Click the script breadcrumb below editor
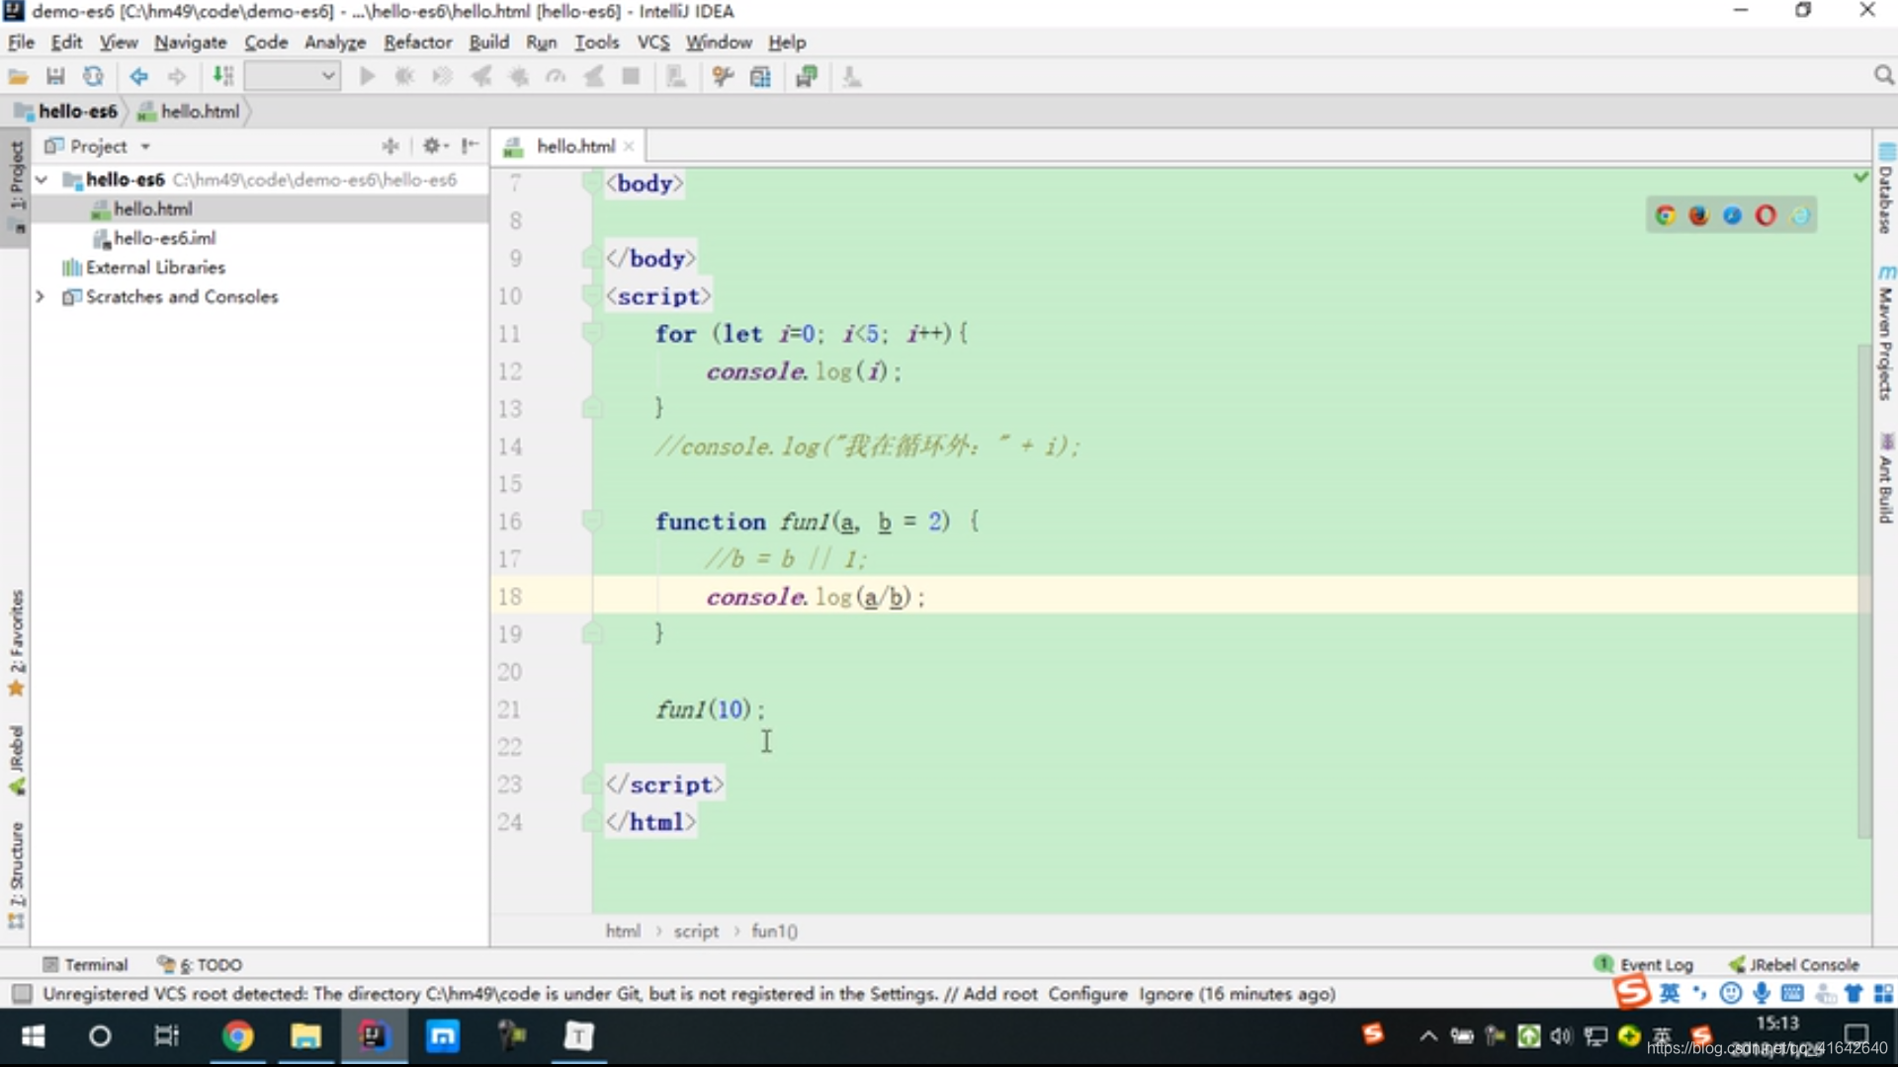The image size is (1898, 1067). (696, 931)
